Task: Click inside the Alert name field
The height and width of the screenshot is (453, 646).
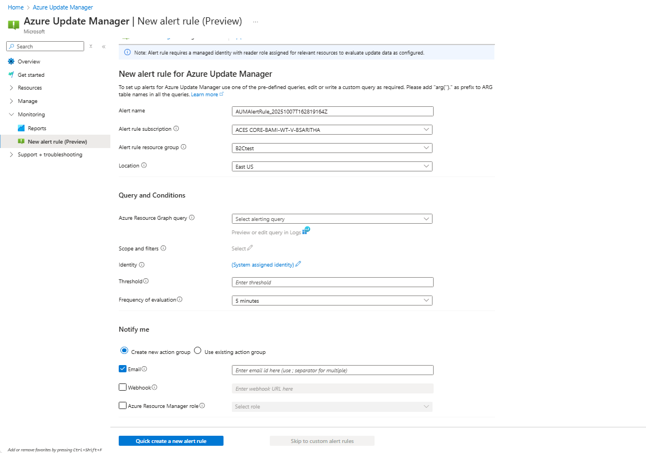Action: pos(332,111)
